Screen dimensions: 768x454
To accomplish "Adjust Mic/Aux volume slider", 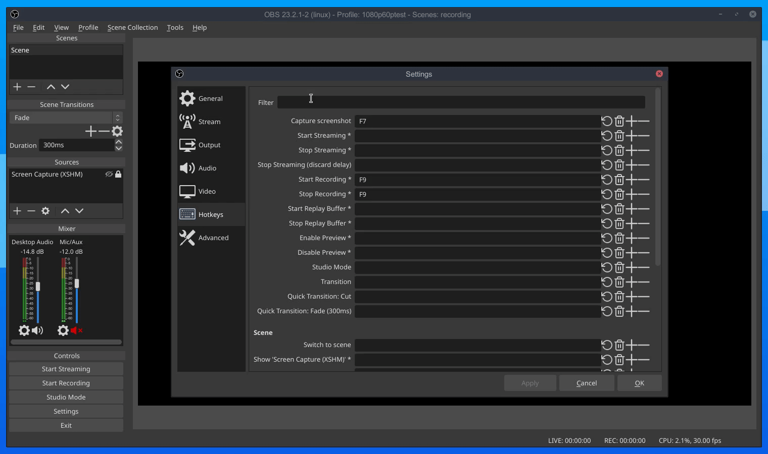I will pos(77,283).
